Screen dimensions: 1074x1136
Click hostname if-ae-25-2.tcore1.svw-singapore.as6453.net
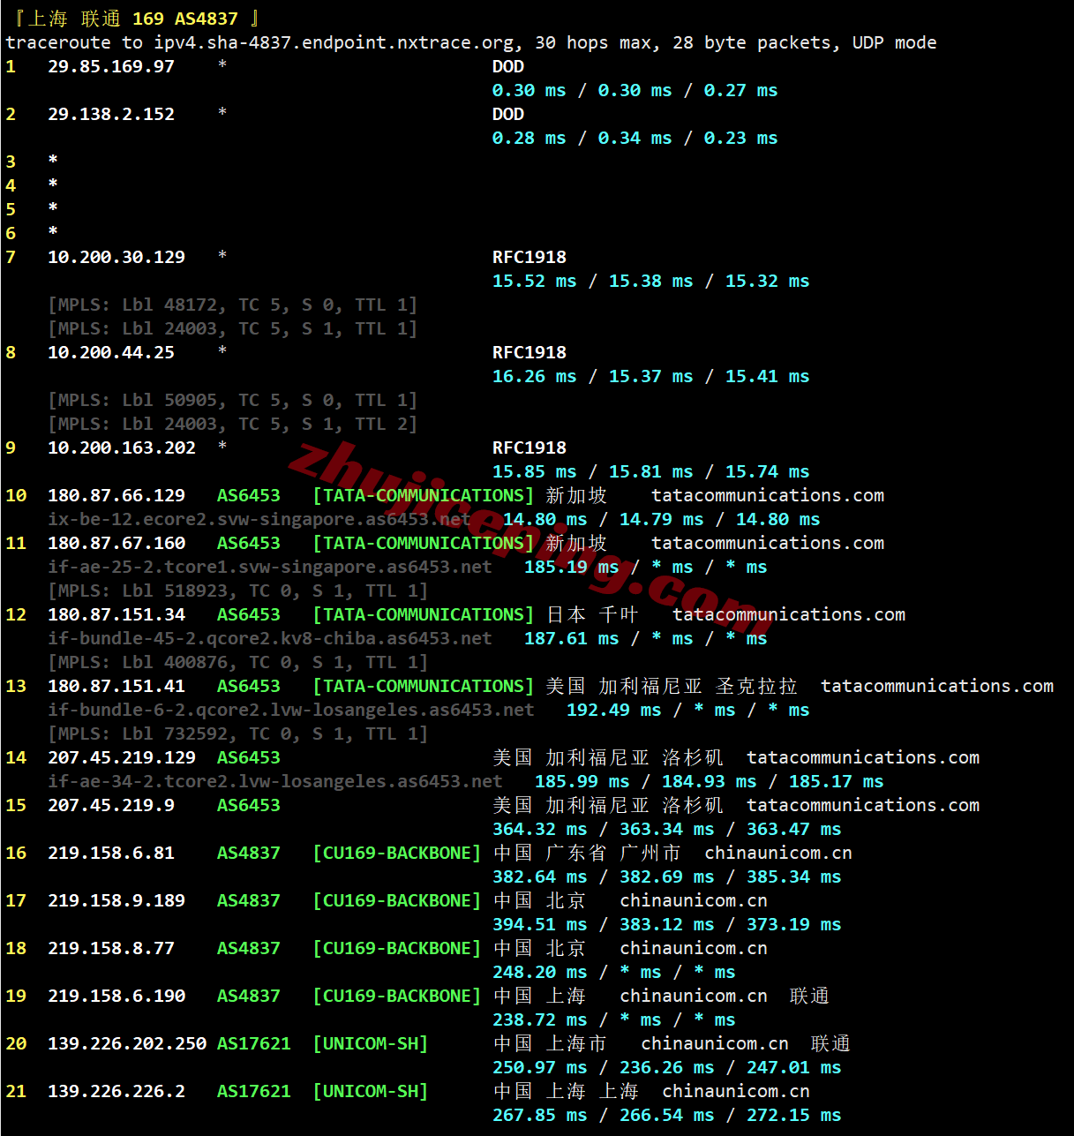[x=270, y=567]
